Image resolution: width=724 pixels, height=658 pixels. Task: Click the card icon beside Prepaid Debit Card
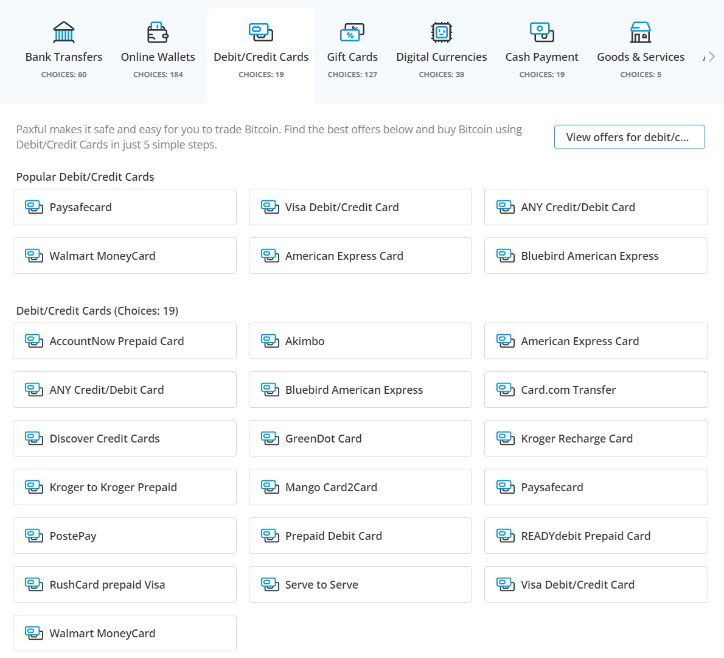coord(270,536)
